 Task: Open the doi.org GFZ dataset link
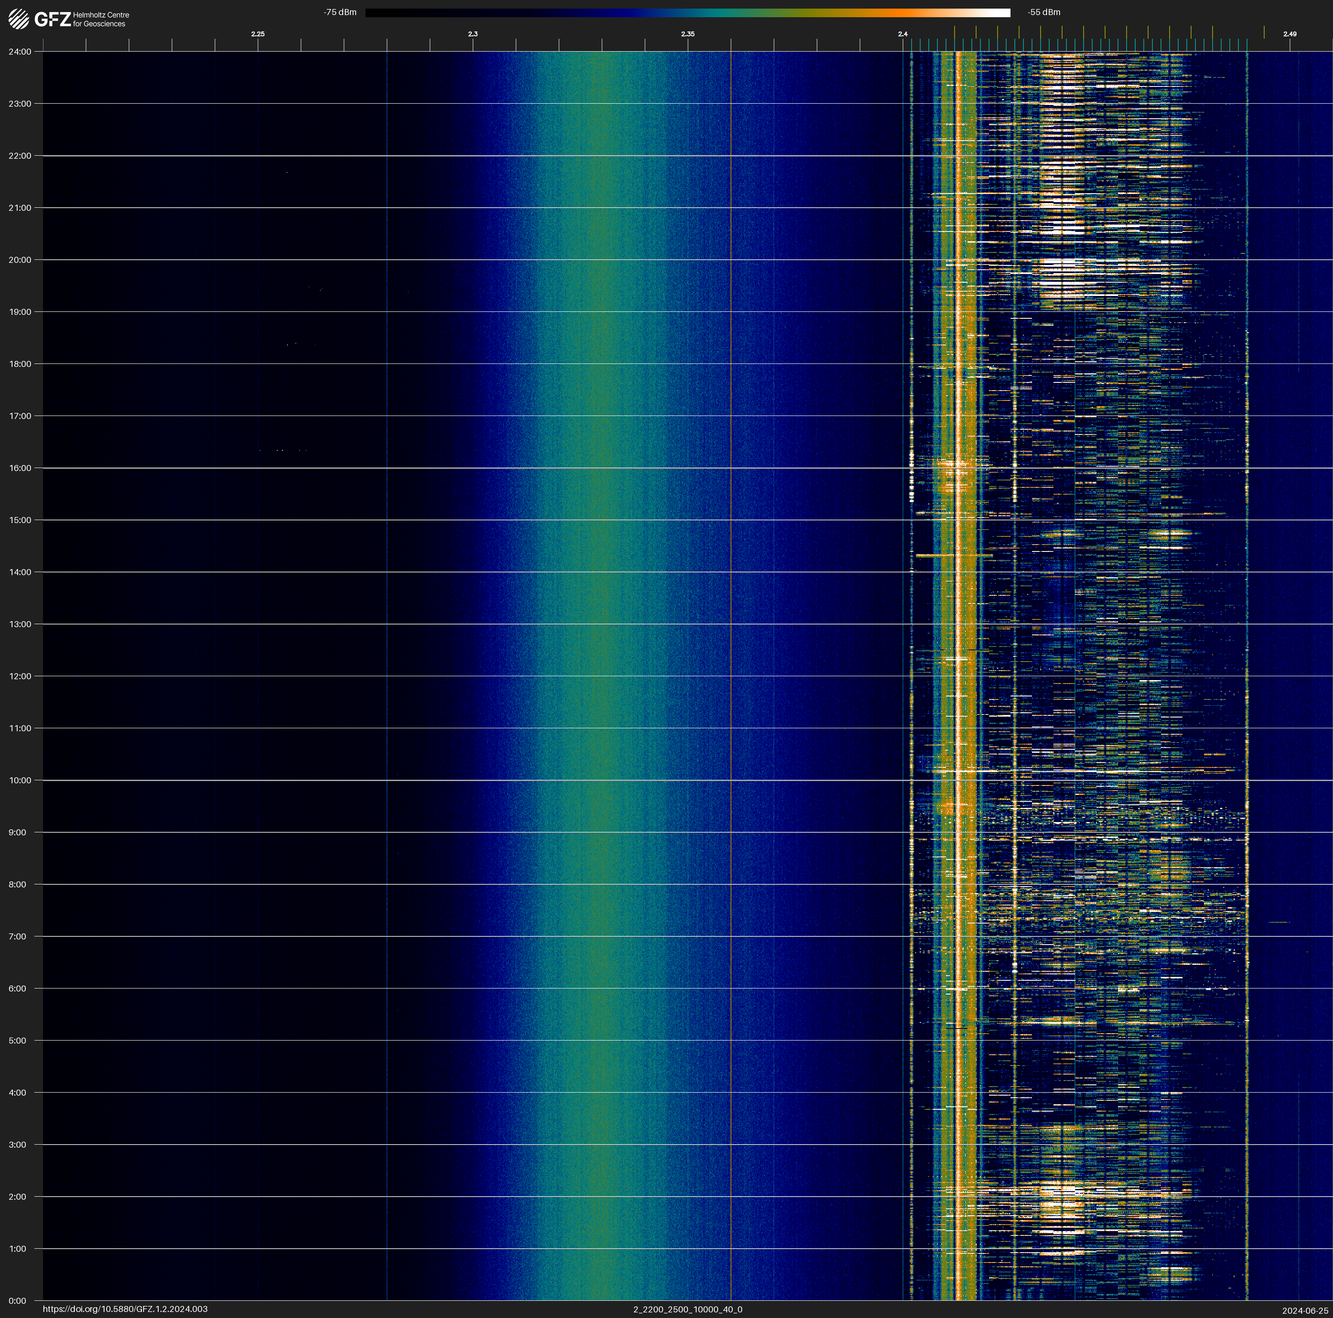(x=125, y=1309)
